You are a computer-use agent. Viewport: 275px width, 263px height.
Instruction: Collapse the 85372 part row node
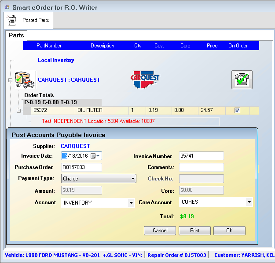19,111
